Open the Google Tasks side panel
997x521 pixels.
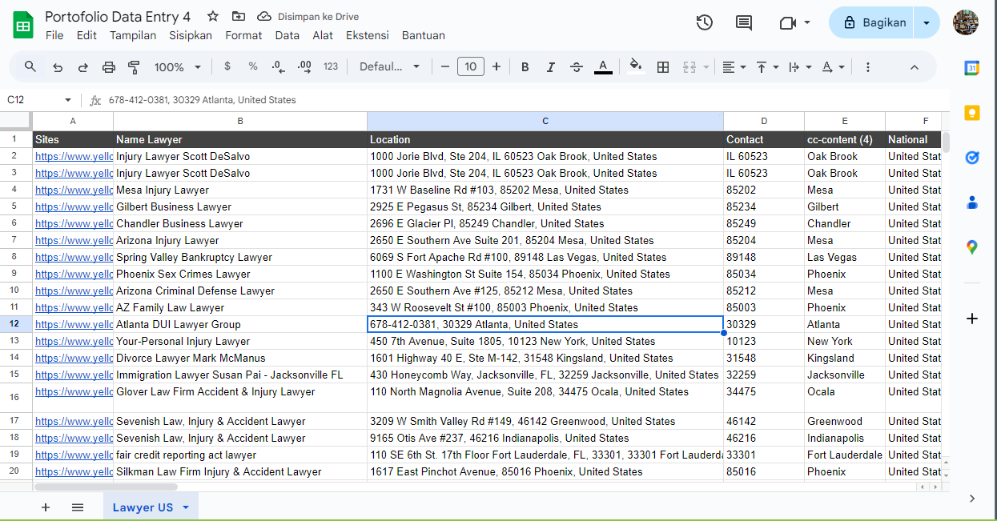972,158
